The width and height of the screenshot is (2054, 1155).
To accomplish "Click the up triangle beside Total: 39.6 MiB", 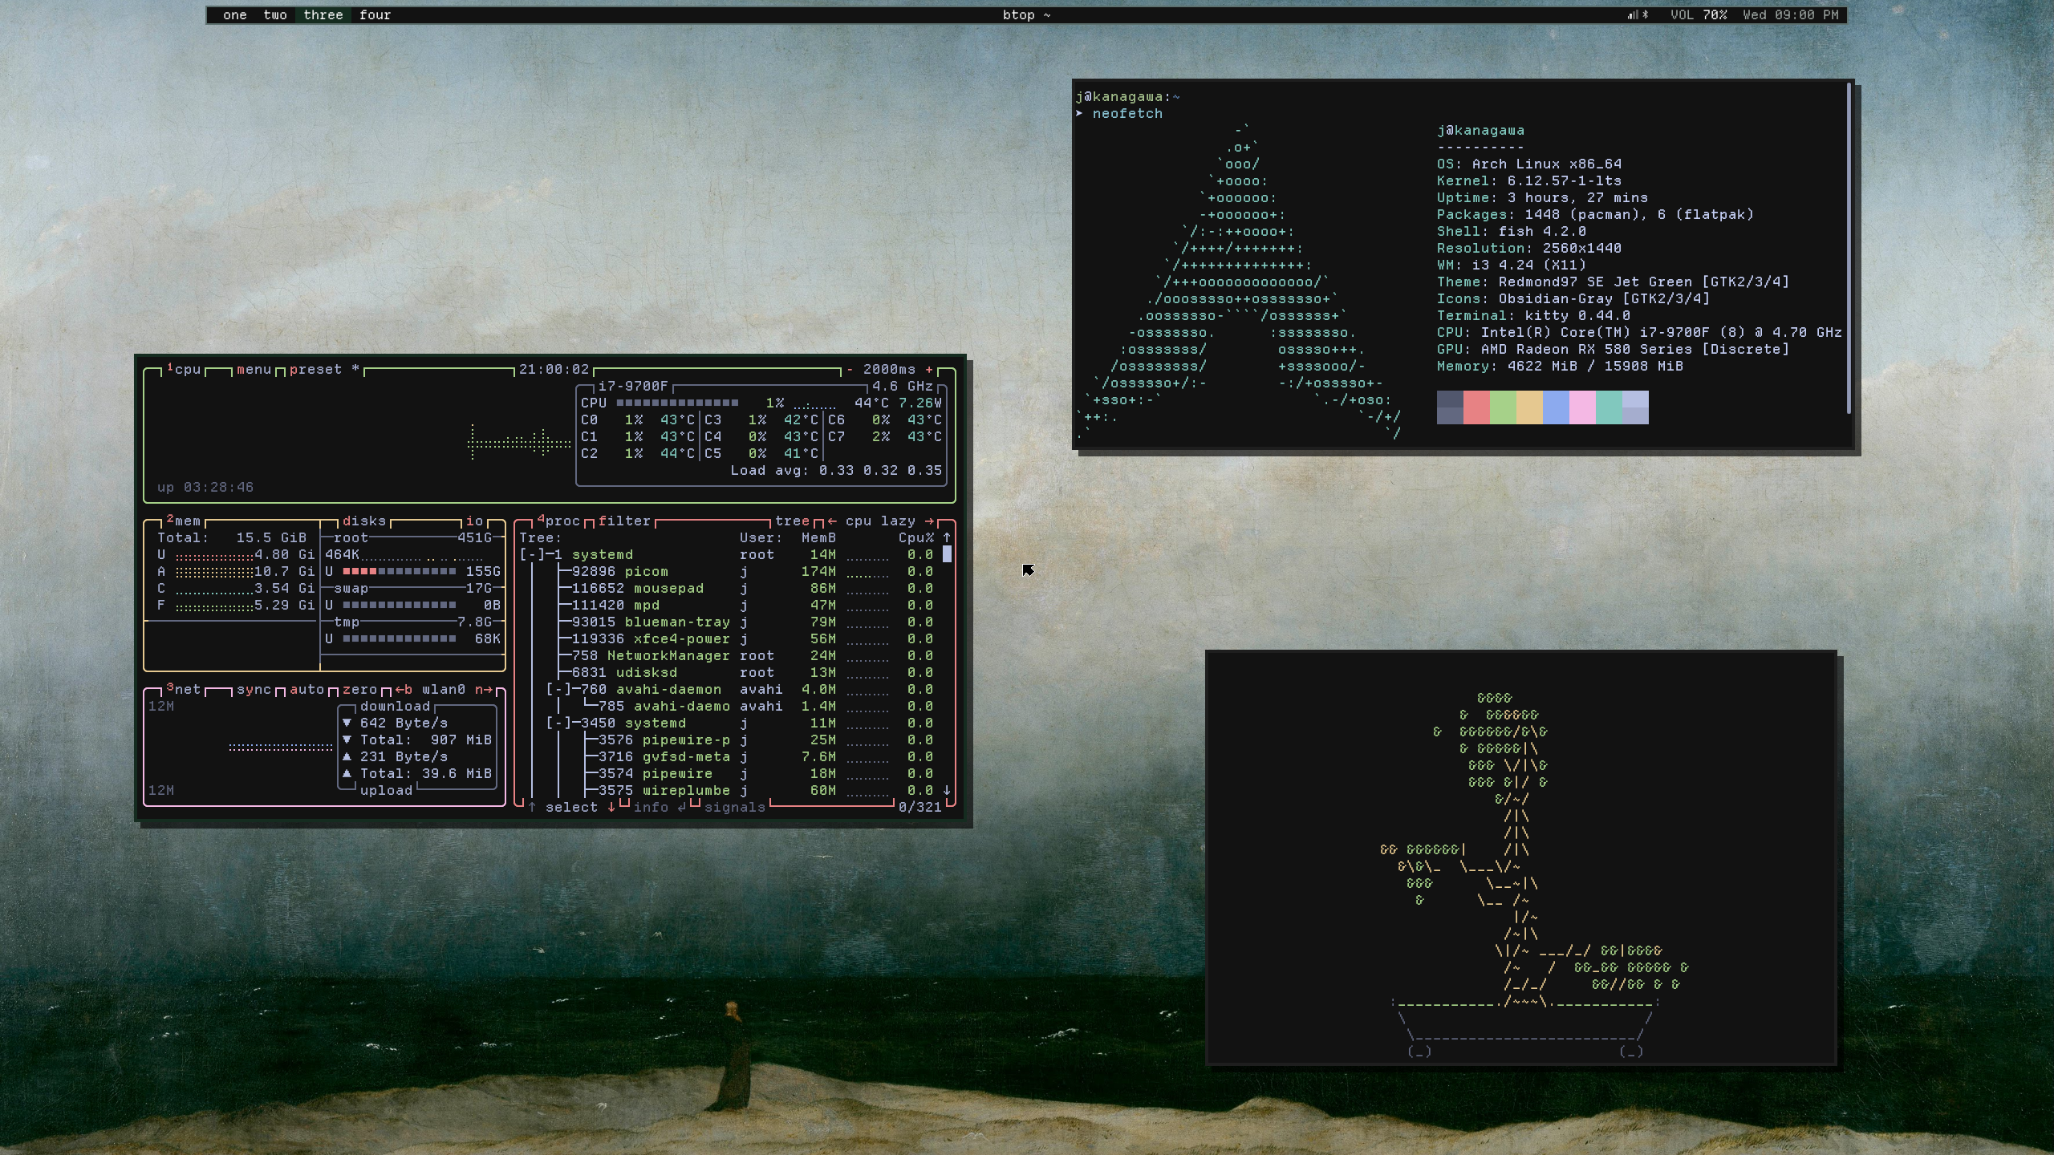I will (x=347, y=774).
